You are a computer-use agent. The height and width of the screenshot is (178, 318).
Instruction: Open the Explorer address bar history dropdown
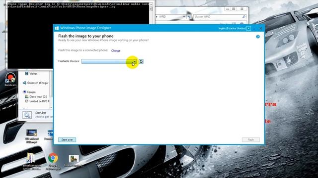point(184,17)
